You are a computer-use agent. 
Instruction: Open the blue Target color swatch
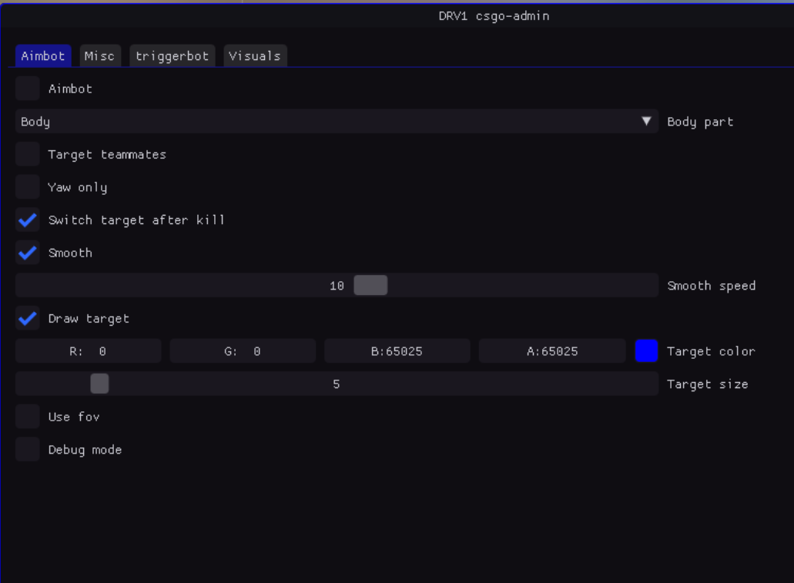pos(646,351)
